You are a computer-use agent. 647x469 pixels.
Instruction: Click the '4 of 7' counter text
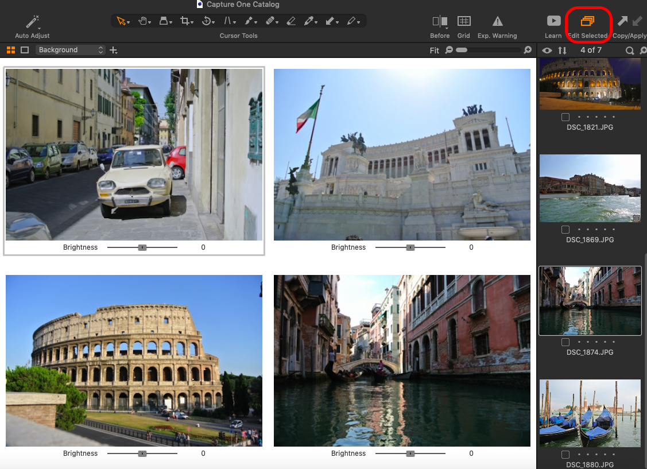(x=591, y=50)
